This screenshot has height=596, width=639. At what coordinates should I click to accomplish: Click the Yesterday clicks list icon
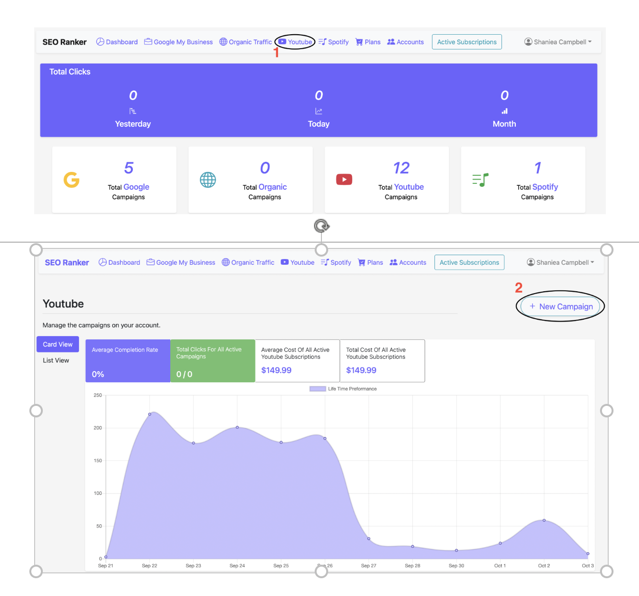click(133, 111)
